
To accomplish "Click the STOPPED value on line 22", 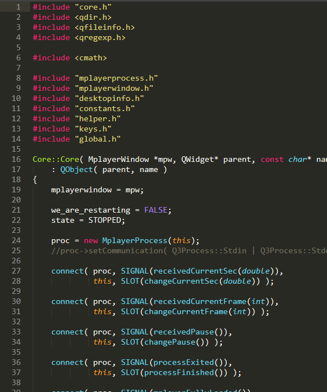I will pos(105,220).
